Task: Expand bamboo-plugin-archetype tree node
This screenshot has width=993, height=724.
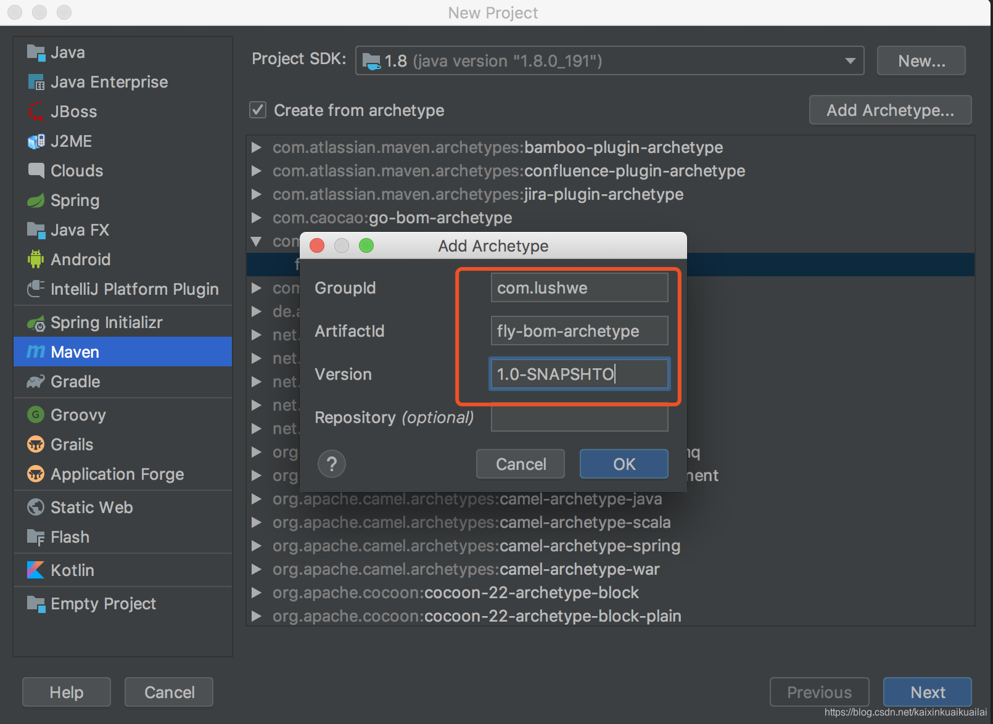Action: point(257,147)
